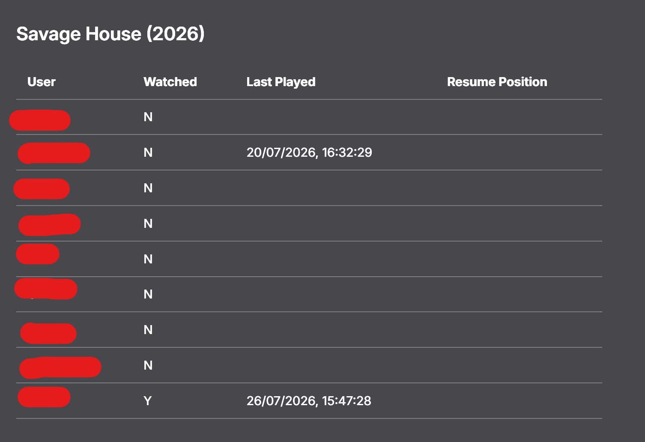Image resolution: width=645 pixels, height=442 pixels.
Task: Select the redacted user last played 20/07/2026
Action: pyautogui.click(x=54, y=153)
